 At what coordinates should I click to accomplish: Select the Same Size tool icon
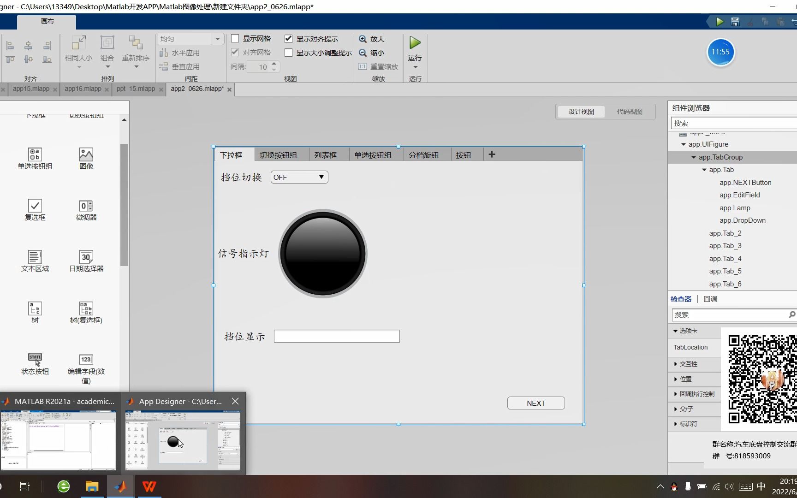[x=78, y=43]
